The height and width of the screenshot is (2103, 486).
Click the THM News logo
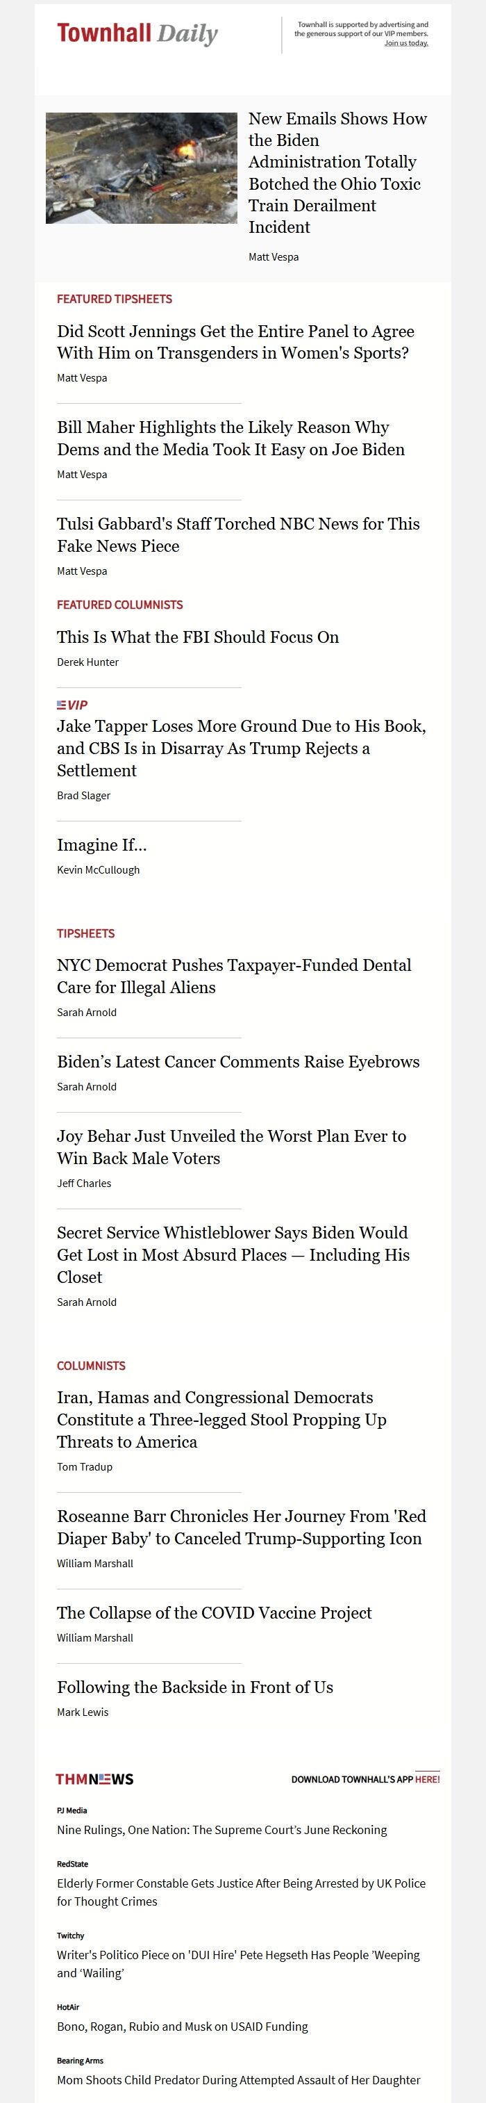[x=94, y=1779]
